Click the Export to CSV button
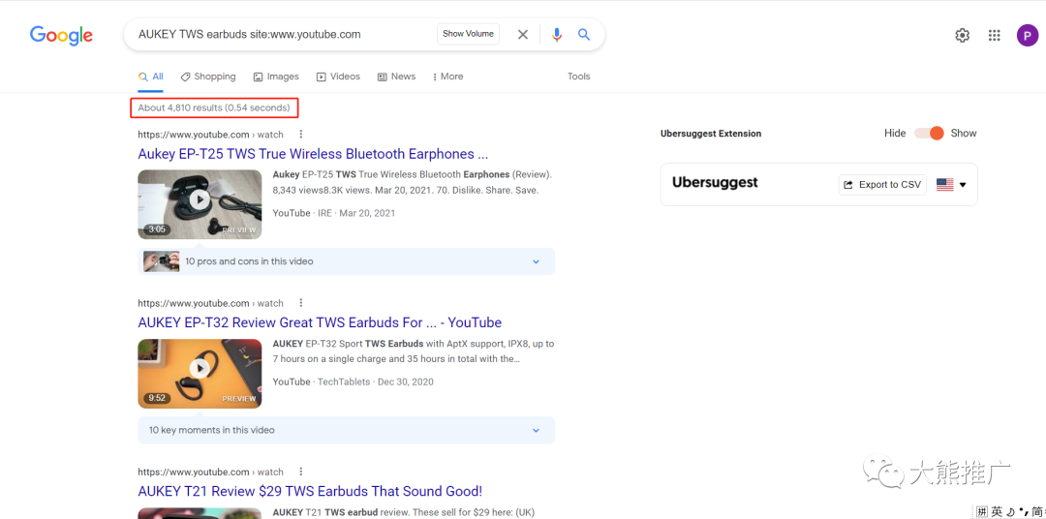Image resolution: width=1046 pixels, height=519 pixels. tap(882, 185)
